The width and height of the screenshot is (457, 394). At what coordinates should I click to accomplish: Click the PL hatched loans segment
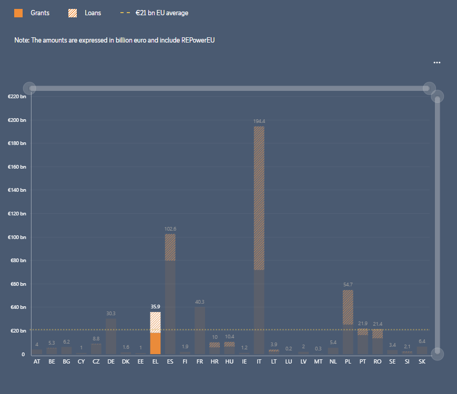pos(348,307)
